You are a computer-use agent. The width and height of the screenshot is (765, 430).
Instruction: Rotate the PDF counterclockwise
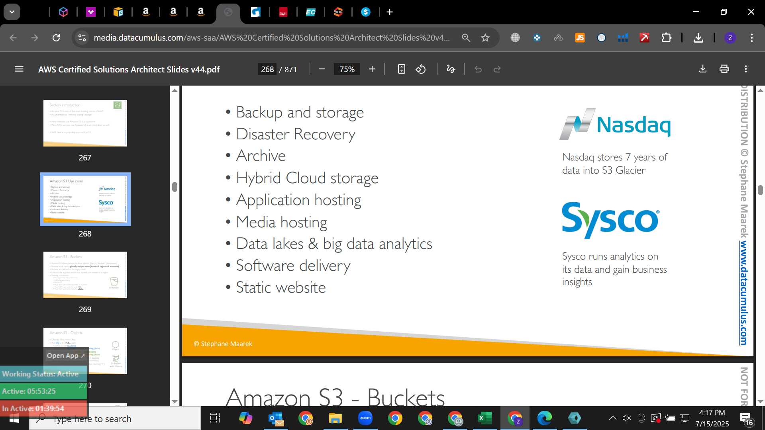click(421, 69)
